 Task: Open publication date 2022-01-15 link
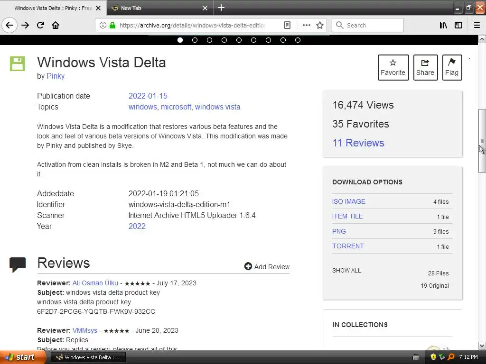click(148, 96)
